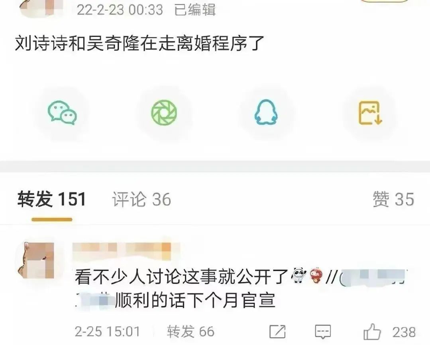Share the post to WeChat

pyautogui.click(x=62, y=113)
